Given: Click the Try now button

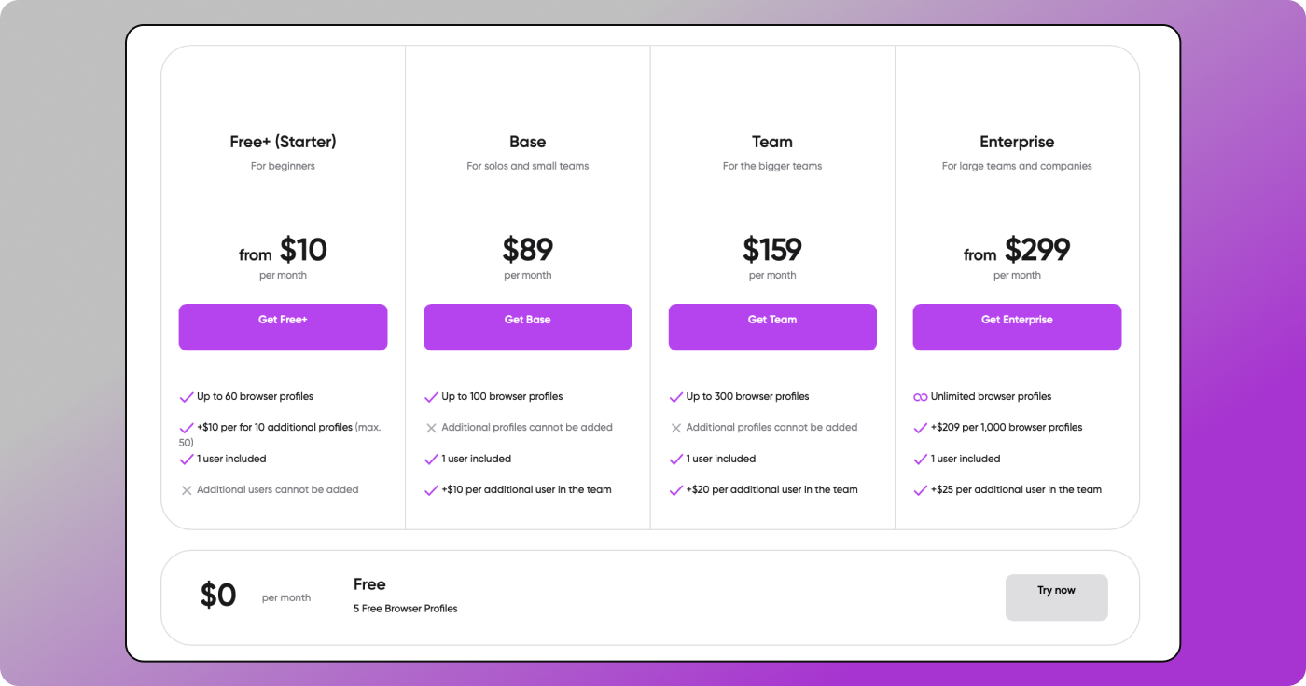Looking at the screenshot, I should [x=1056, y=597].
